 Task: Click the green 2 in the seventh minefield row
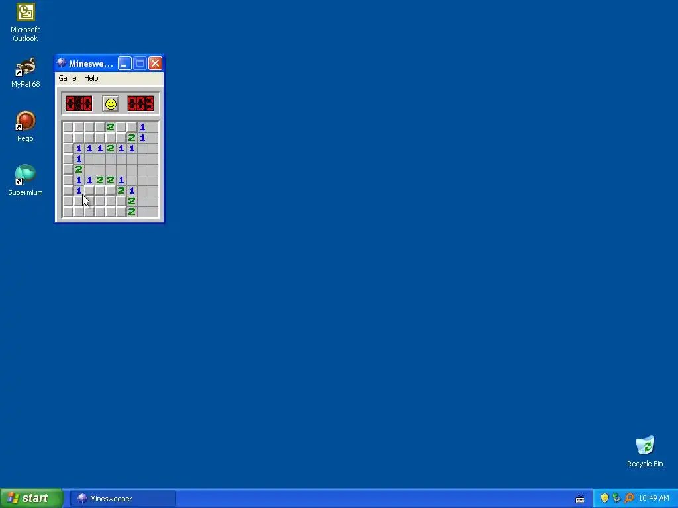pyautogui.click(x=121, y=190)
